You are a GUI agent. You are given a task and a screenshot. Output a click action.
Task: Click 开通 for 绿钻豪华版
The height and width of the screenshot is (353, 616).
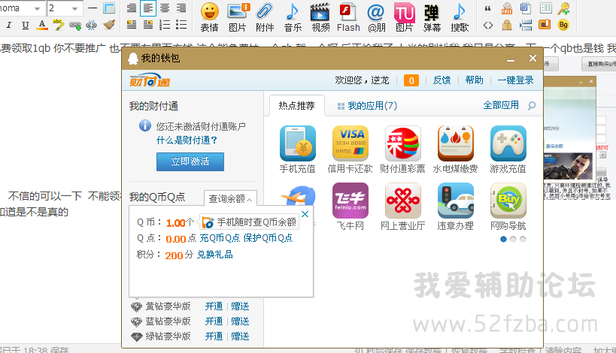coord(214,336)
